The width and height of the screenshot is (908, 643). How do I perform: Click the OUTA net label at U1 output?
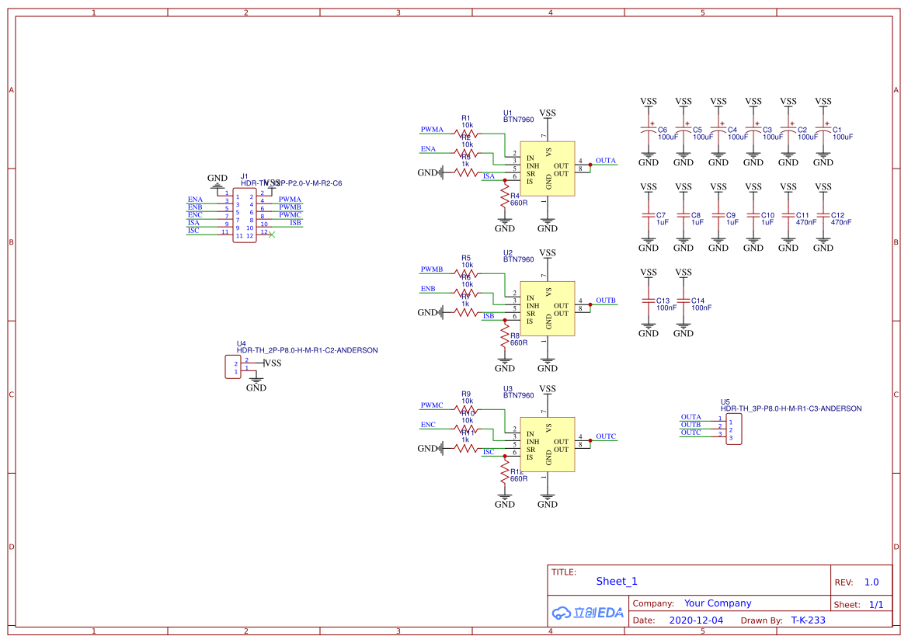pos(606,160)
